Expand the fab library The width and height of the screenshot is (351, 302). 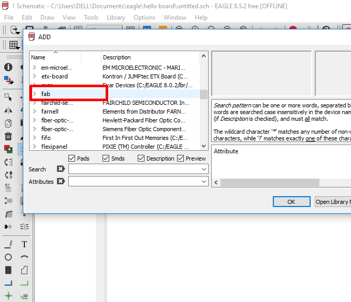[x=35, y=94]
